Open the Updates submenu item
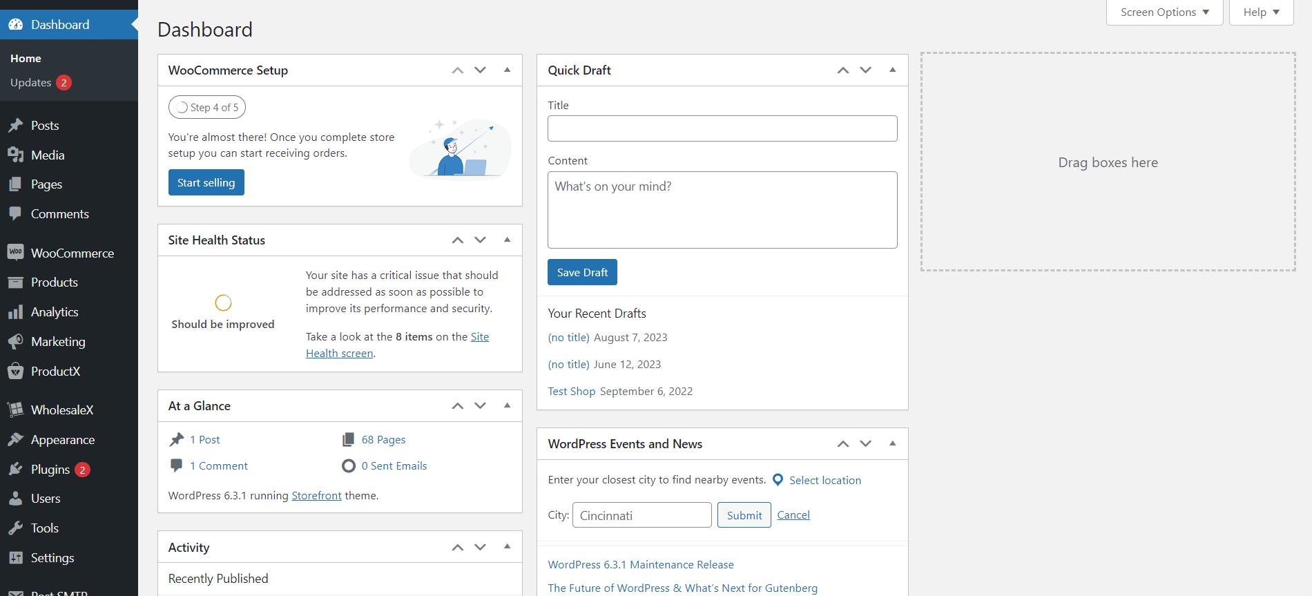The image size is (1312, 596). coord(41,83)
